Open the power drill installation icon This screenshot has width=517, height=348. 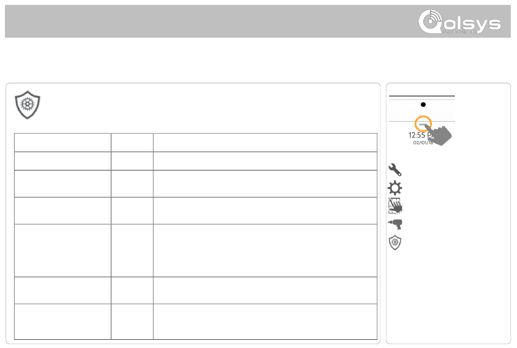[x=395, y=224]
